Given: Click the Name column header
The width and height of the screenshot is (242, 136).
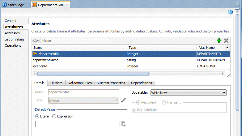Looking at the screenshot, I should [79, 48].
